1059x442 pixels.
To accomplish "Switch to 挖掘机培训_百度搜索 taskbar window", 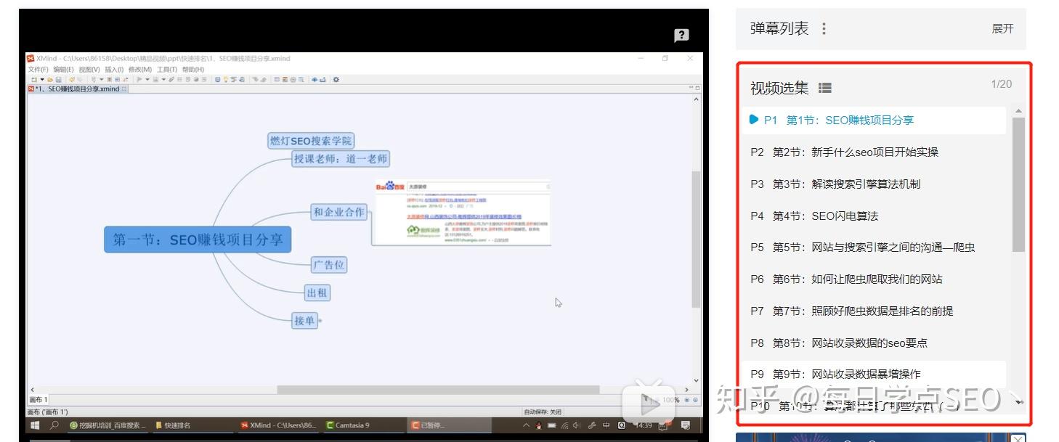I will (107, 425).
